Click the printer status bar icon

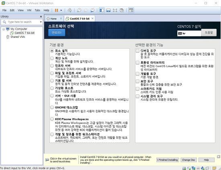(x=198, y=168)
